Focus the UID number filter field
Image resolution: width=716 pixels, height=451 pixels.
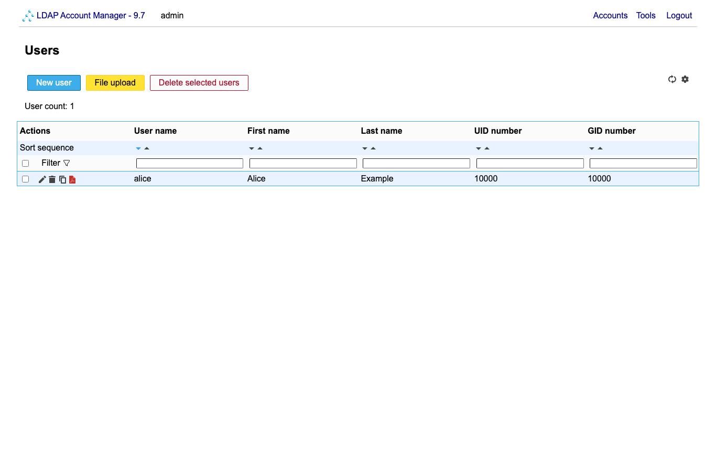click(x=530, y=164)
